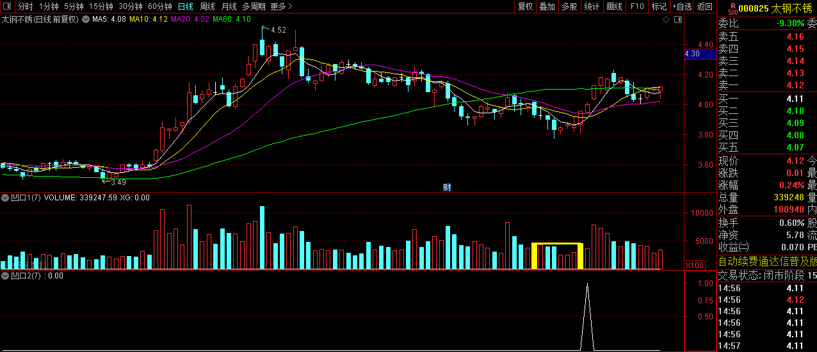This screenshot has height=352, width=817.
Task: Click the 叠加 overlay button
Action: (x=547, y=6)
